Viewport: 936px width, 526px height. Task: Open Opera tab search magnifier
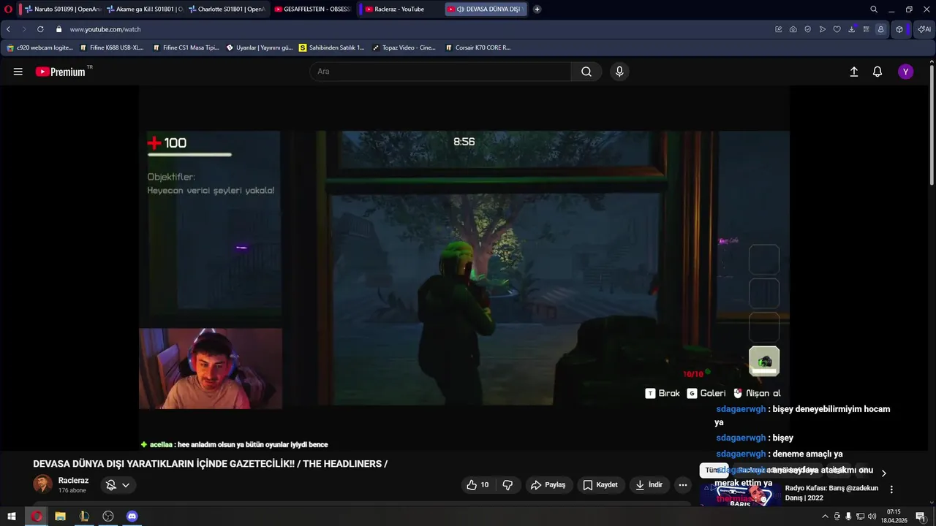[x=874, y=9]
